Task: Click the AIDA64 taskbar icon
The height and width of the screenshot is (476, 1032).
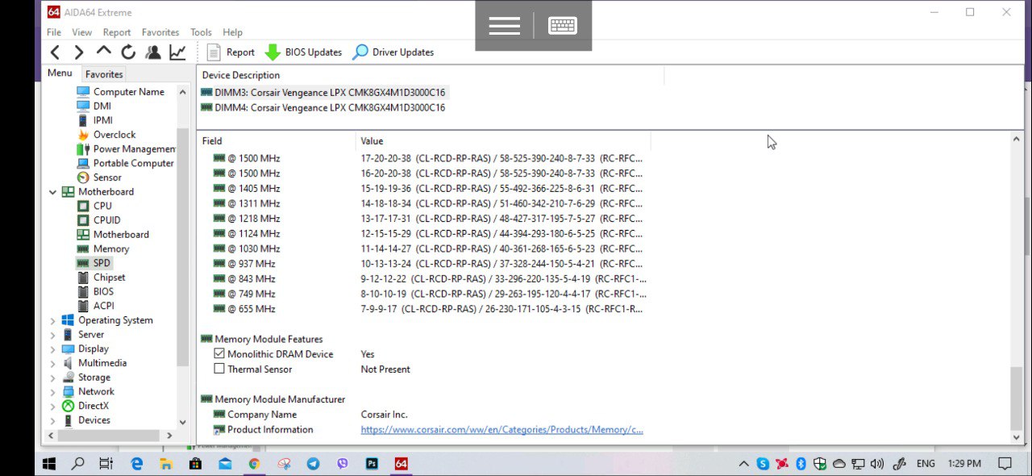Action: [401, 464]
